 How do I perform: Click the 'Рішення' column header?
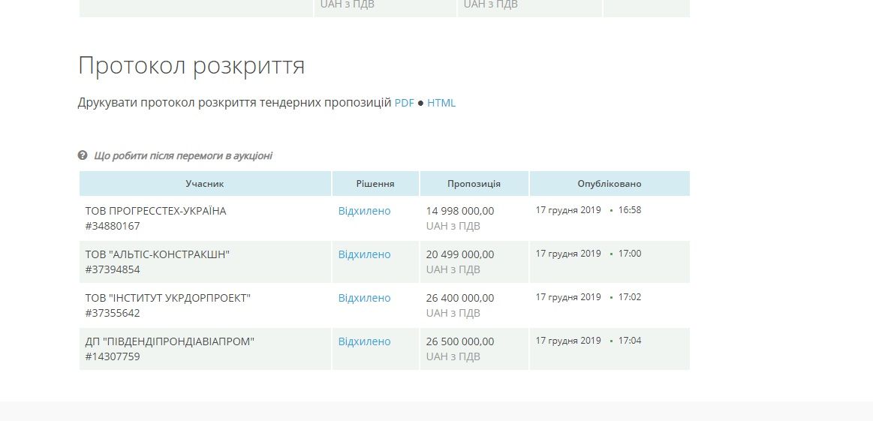pyautogui.click(x=375, y=184)
